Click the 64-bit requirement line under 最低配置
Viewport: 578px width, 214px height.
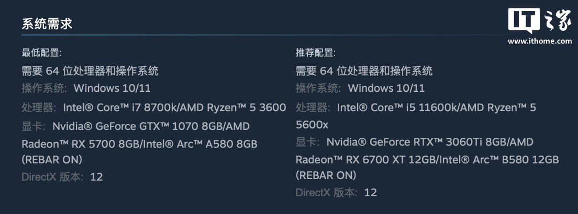coord(90,71)
